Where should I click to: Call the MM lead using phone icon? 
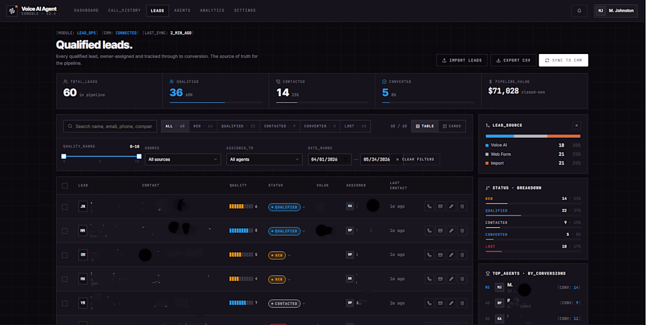tap(429, 231)
